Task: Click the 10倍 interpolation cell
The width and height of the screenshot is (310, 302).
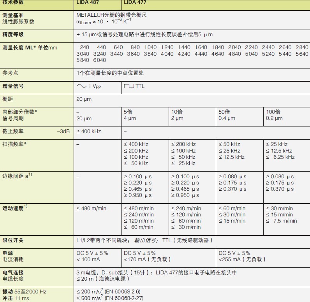Action: tap(177, 112)
